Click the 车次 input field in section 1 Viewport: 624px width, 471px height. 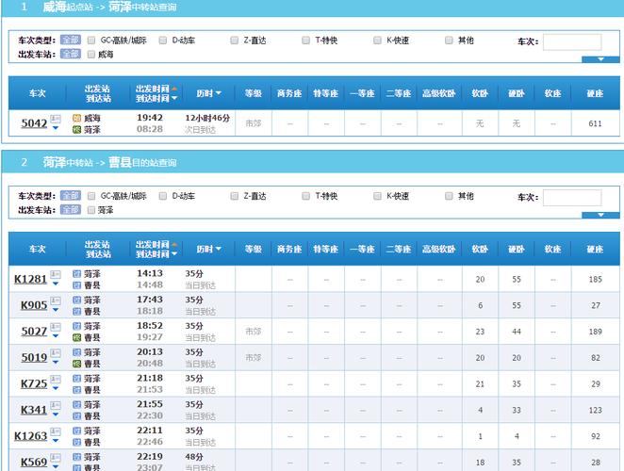click(571, 41)
